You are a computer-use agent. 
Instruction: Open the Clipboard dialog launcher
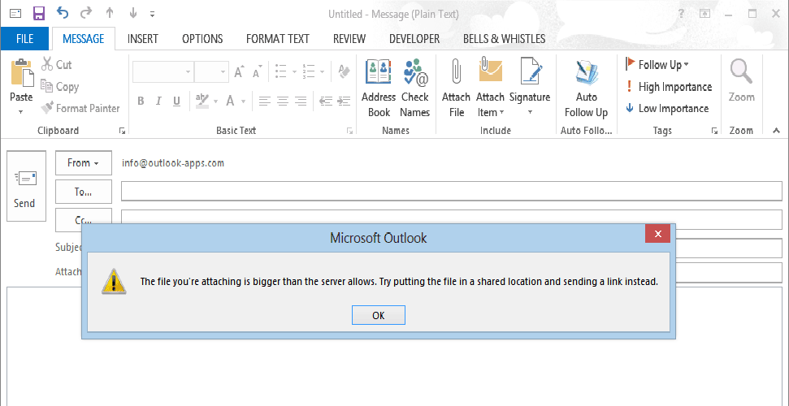[122, 131]
